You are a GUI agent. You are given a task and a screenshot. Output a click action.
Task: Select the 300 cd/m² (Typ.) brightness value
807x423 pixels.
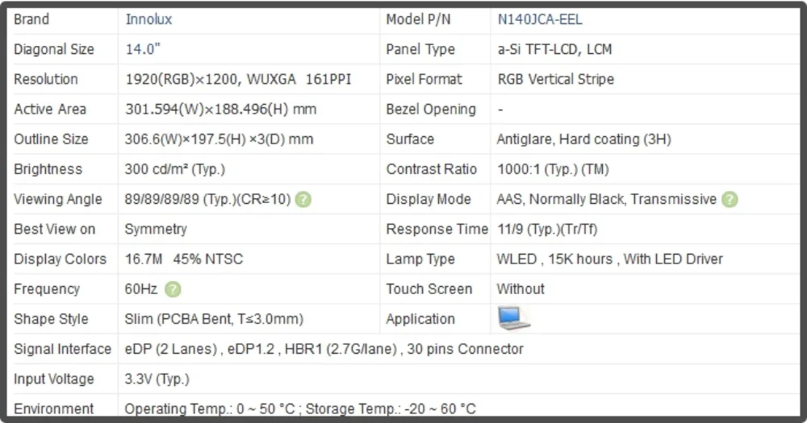(x=175, y=169)
